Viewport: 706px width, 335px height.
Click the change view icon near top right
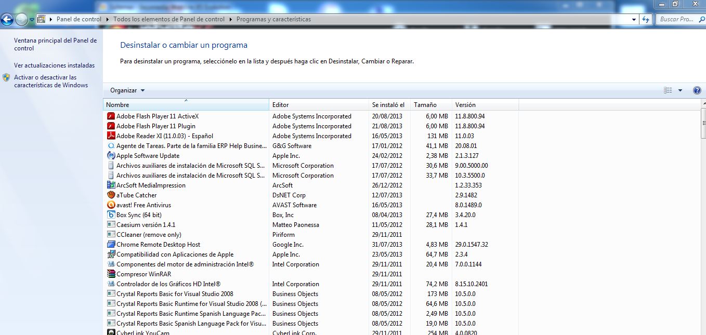point(668,90)
